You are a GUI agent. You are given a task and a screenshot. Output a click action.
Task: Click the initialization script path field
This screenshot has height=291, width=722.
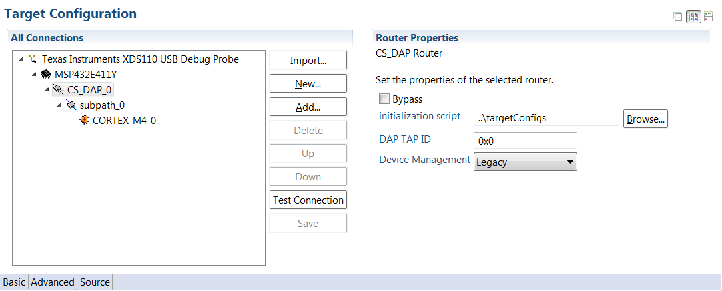(546, 118)
